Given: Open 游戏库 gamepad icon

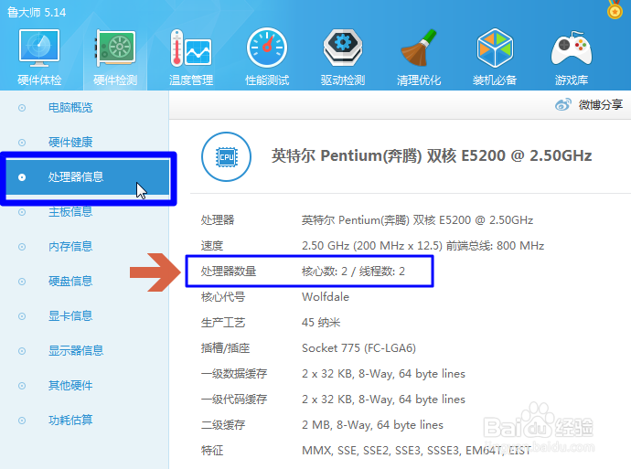Looking at the screenshot, I should (x=572, y=49).
